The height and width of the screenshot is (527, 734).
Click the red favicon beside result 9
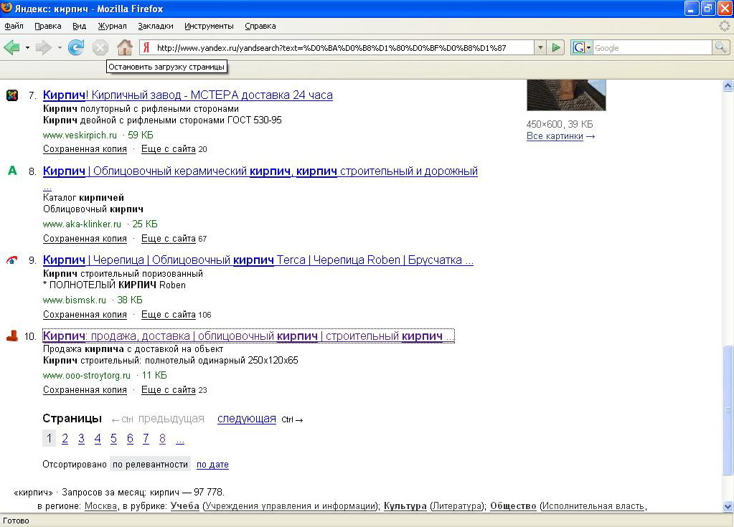coord(11,260)
